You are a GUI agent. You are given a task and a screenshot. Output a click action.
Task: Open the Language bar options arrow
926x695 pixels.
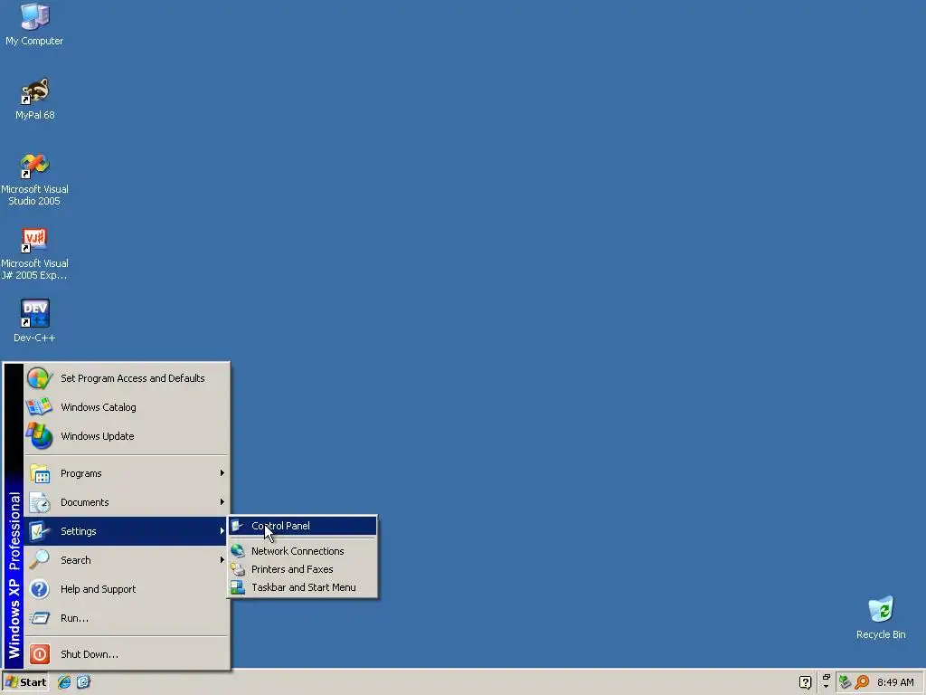[826, 686]
